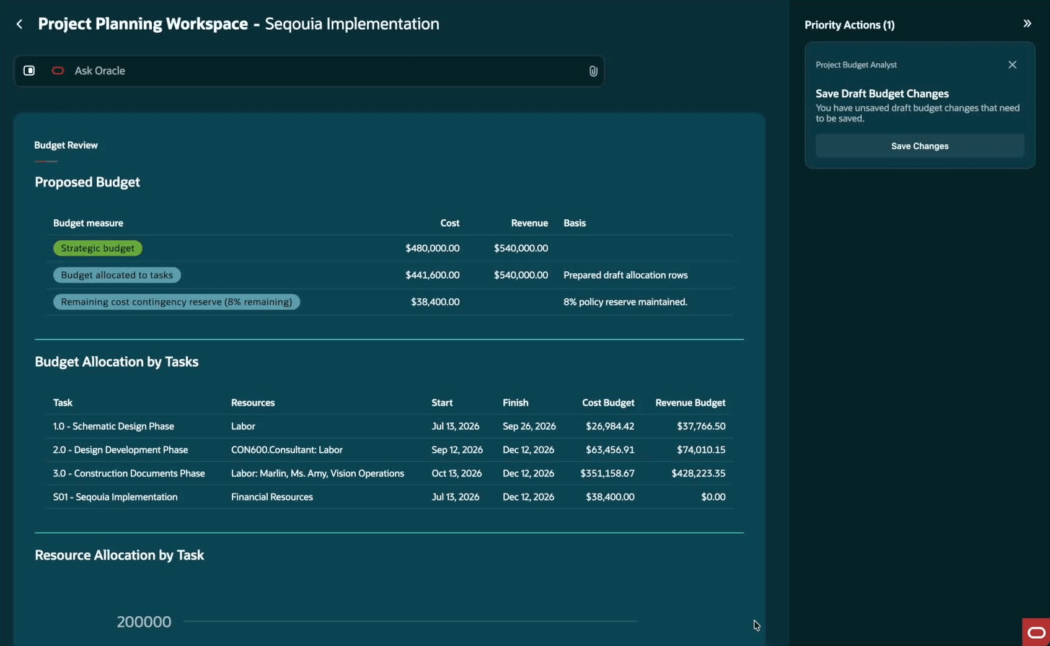Click the $37,766.50 revenue budget cell
This screenshot has height=646, width=1050.
pos(701,426)
